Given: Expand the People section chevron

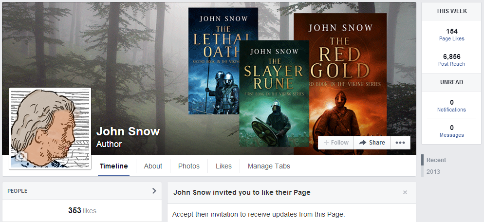Looking at the screenshot, I should 154,191.
